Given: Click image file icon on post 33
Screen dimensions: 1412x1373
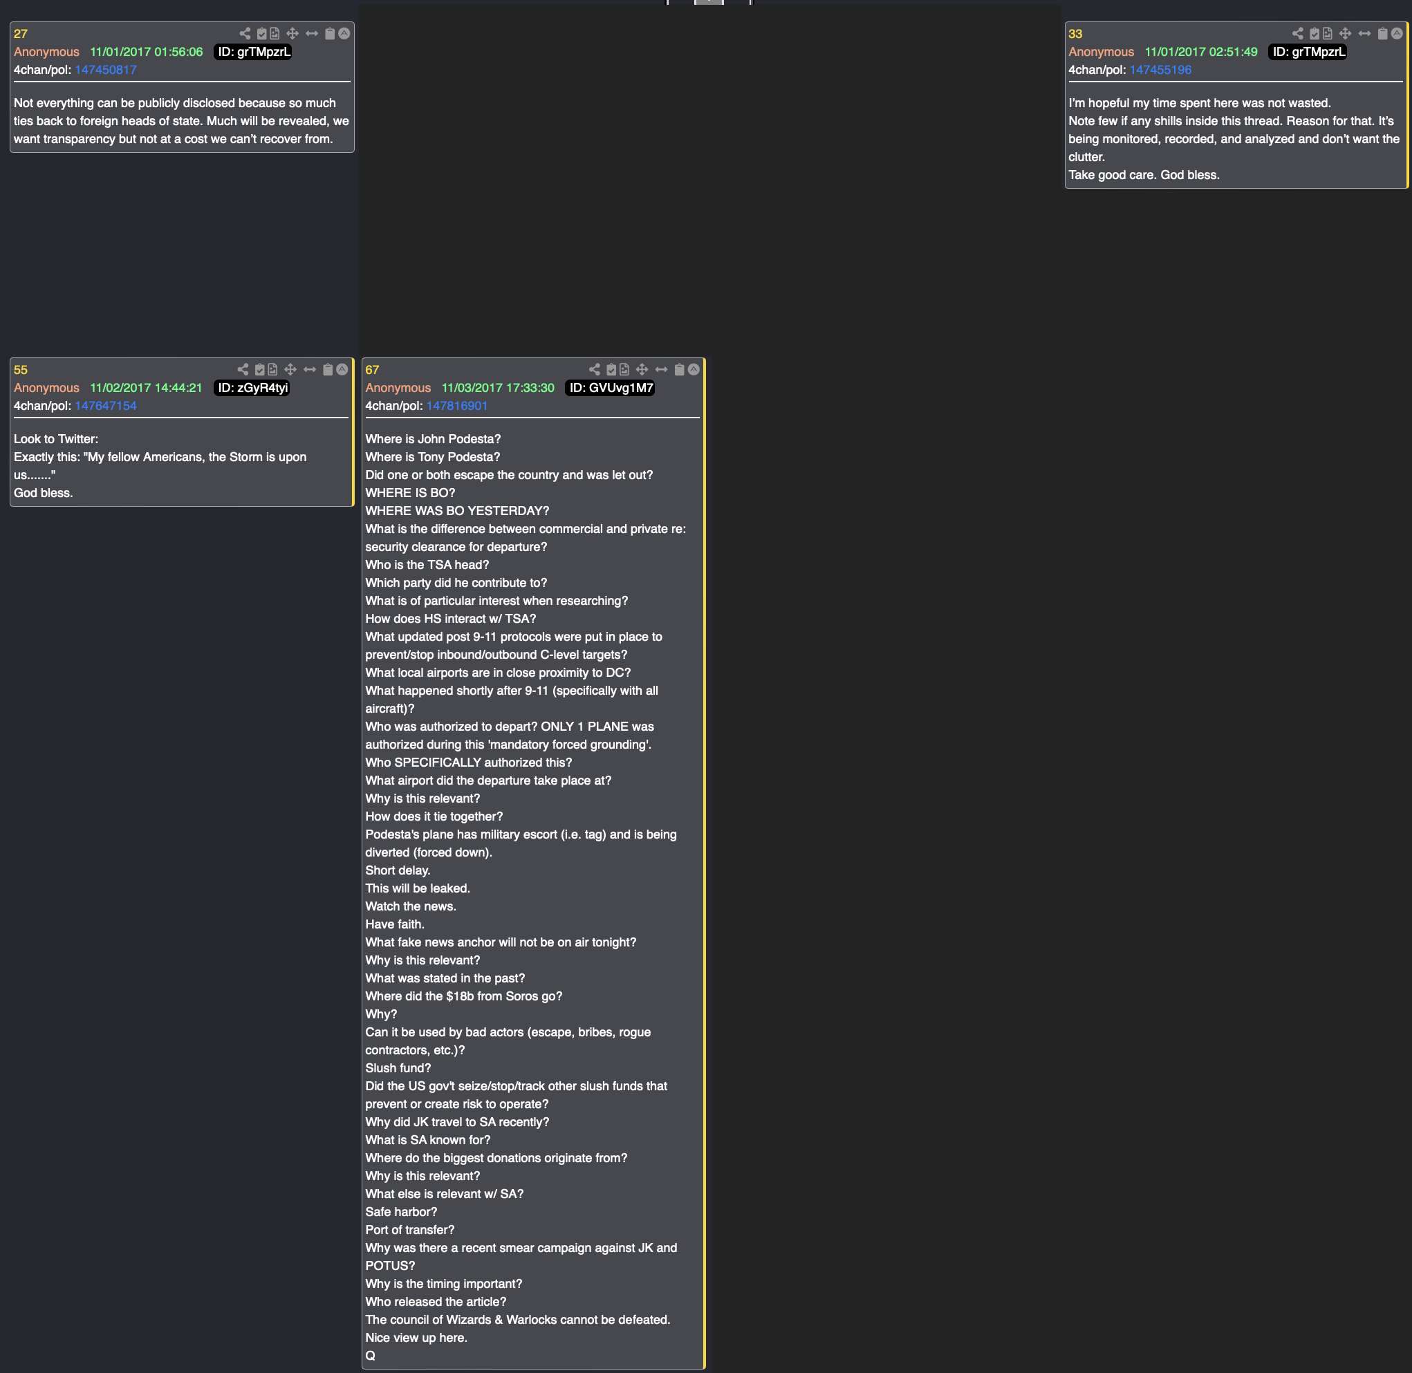Looking at the screenshot, I should point(1328,33).
